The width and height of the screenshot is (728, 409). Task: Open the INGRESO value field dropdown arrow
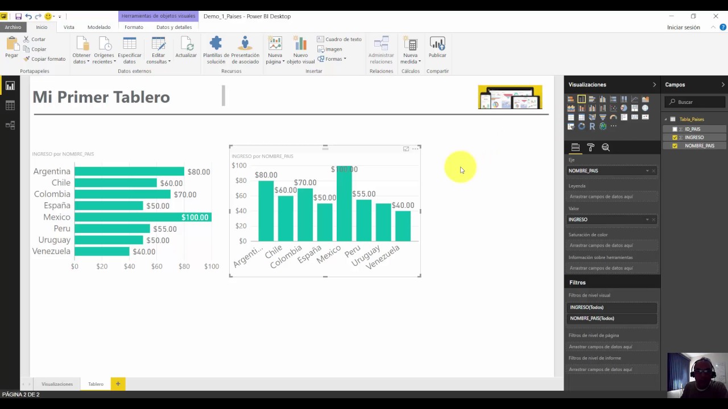pos(647,220)
